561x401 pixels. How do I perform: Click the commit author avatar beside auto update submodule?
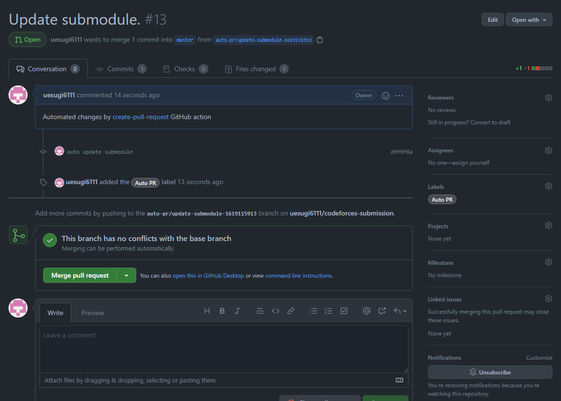(59, 151)
